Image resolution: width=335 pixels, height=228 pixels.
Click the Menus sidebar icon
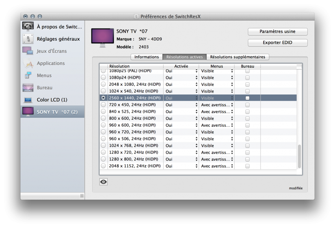[28, 75]
